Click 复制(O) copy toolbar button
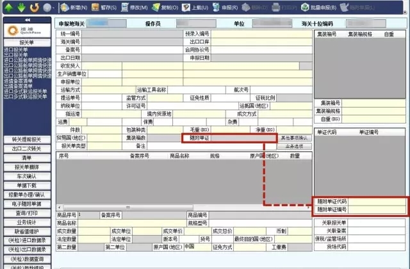 (x=165, y=7)
